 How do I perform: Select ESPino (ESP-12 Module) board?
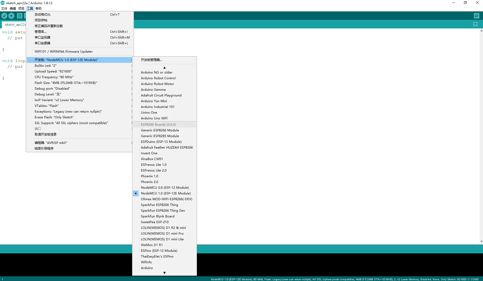click(x=165, y=251)
